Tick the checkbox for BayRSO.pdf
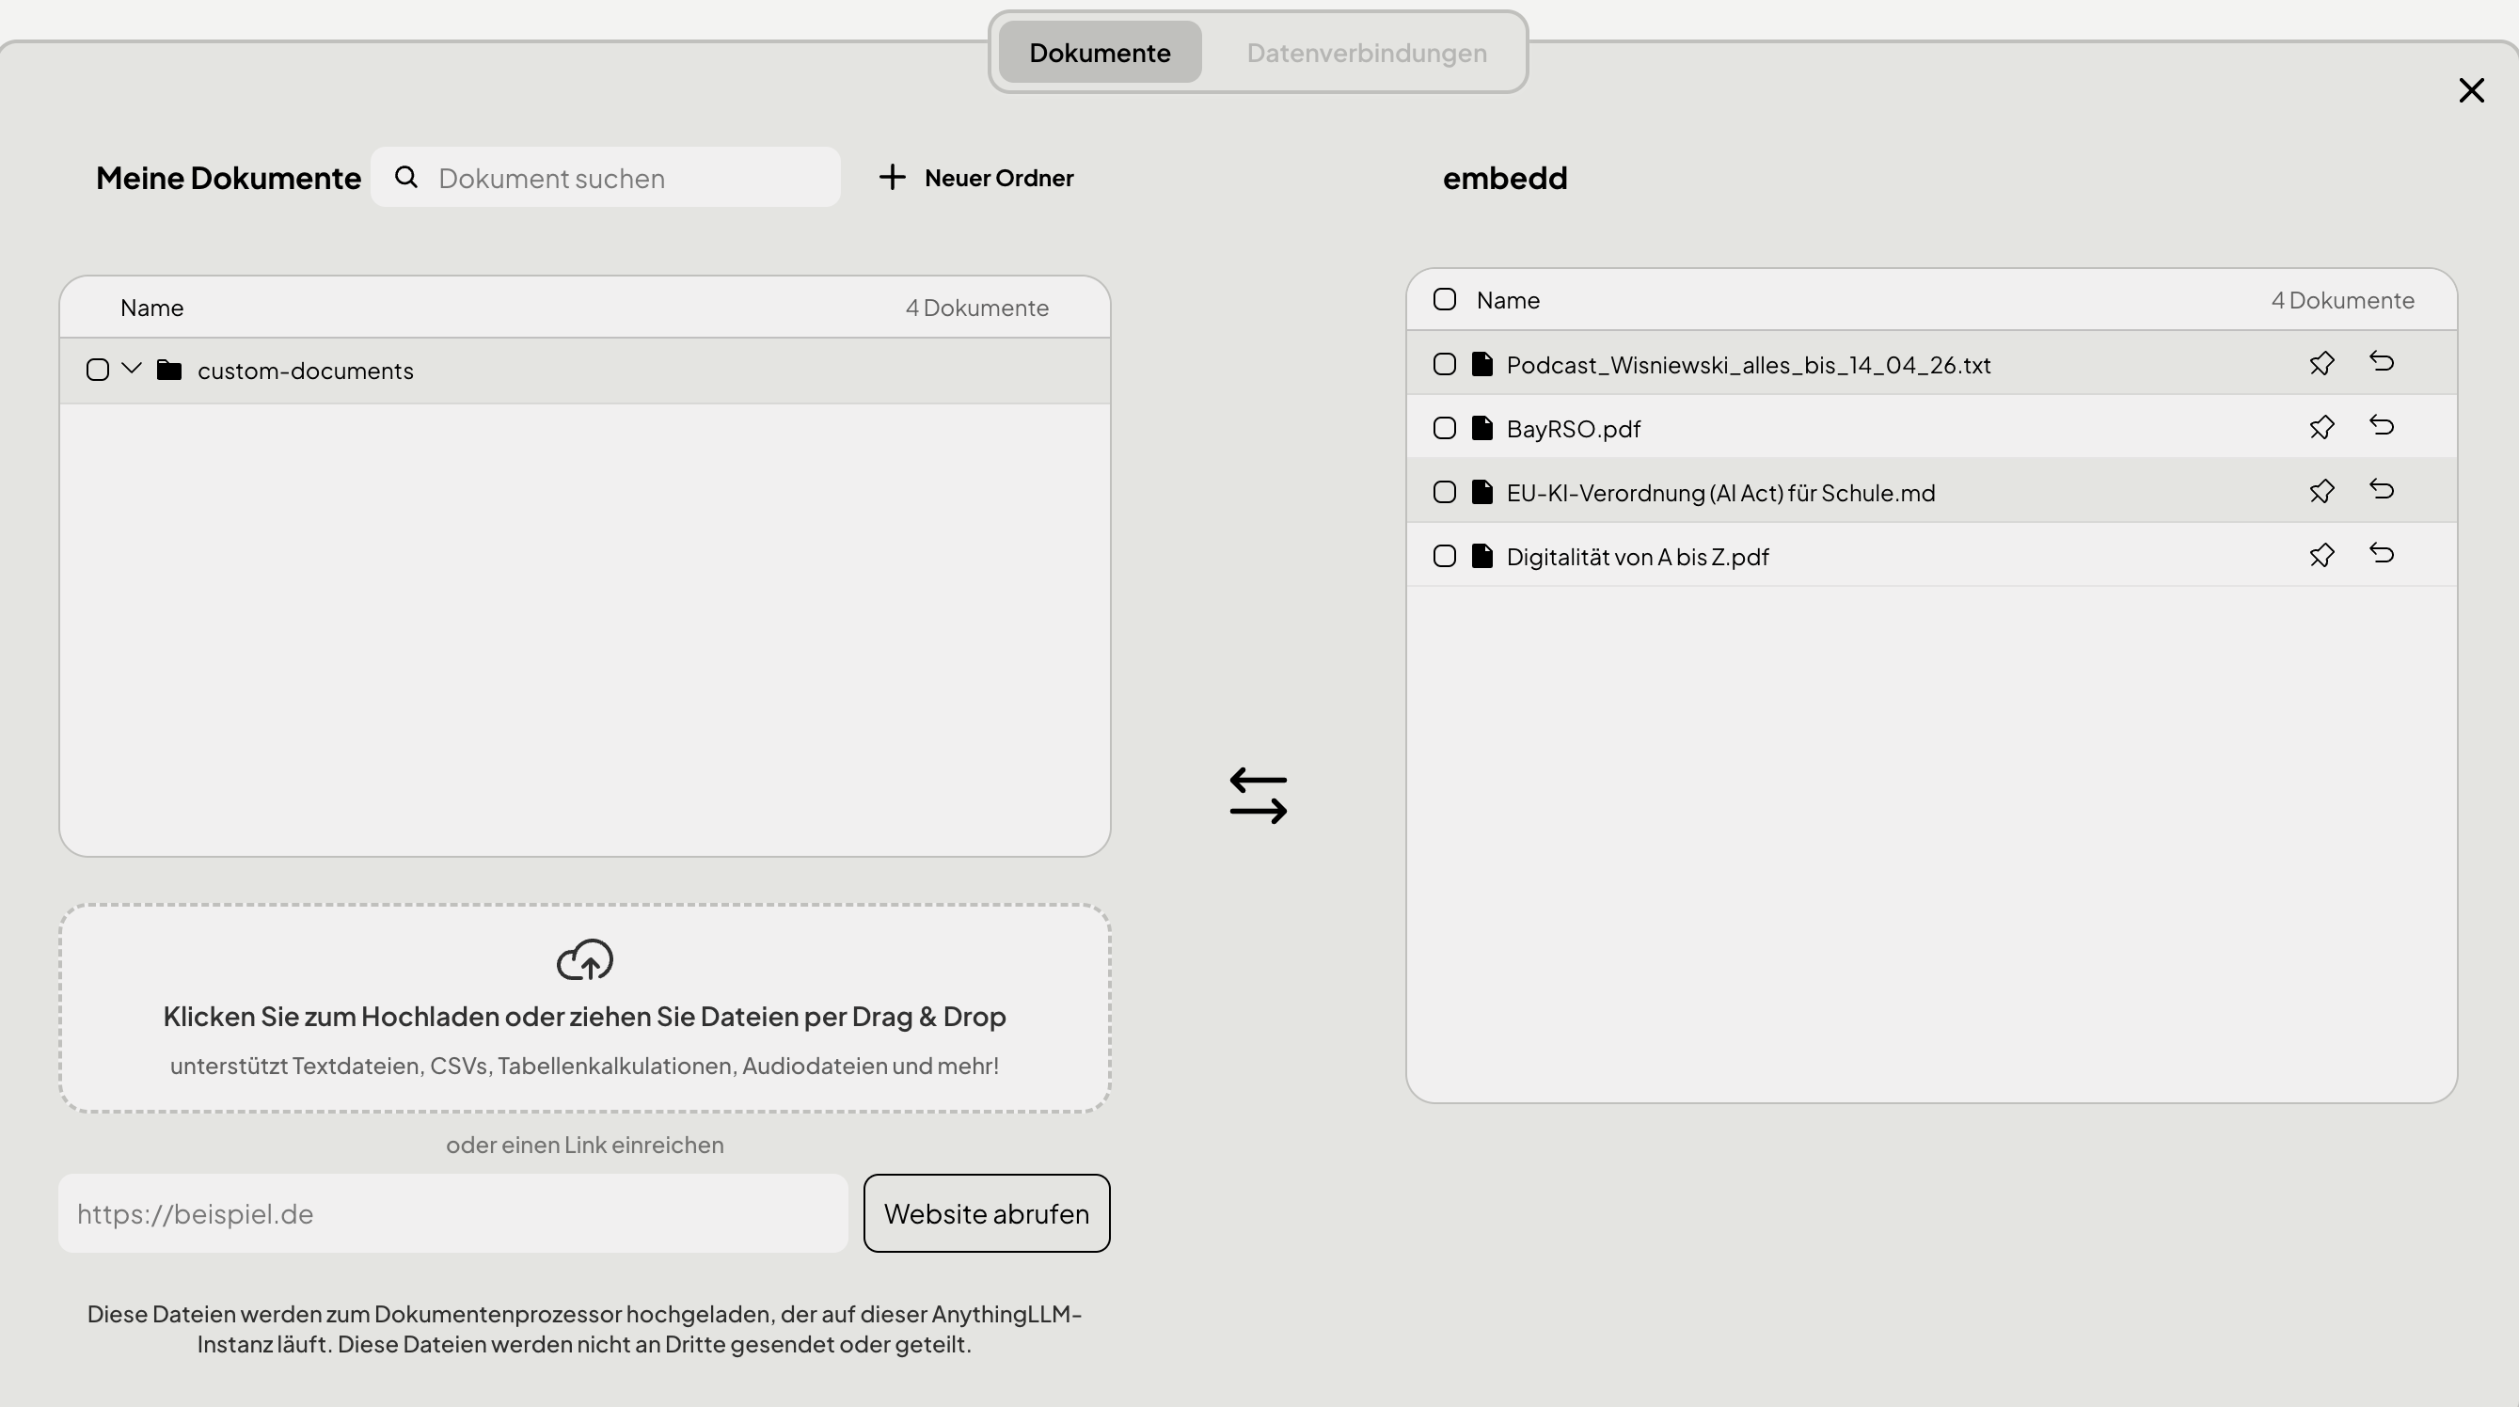 1444,428
